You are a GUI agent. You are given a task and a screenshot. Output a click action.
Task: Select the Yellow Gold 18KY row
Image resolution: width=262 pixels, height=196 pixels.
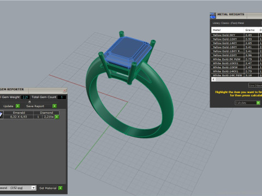pyautogui.click(x=236, y=47)
